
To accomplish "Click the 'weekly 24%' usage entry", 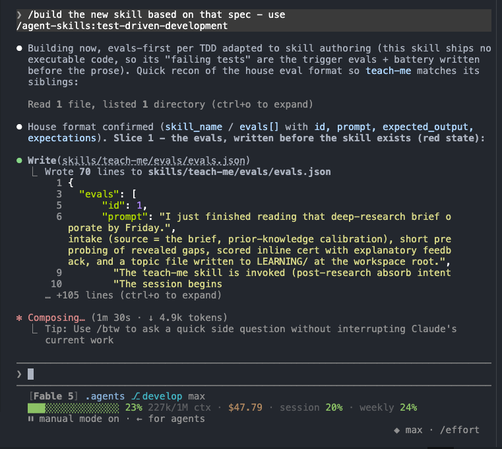I will click(x=389, y=407).
